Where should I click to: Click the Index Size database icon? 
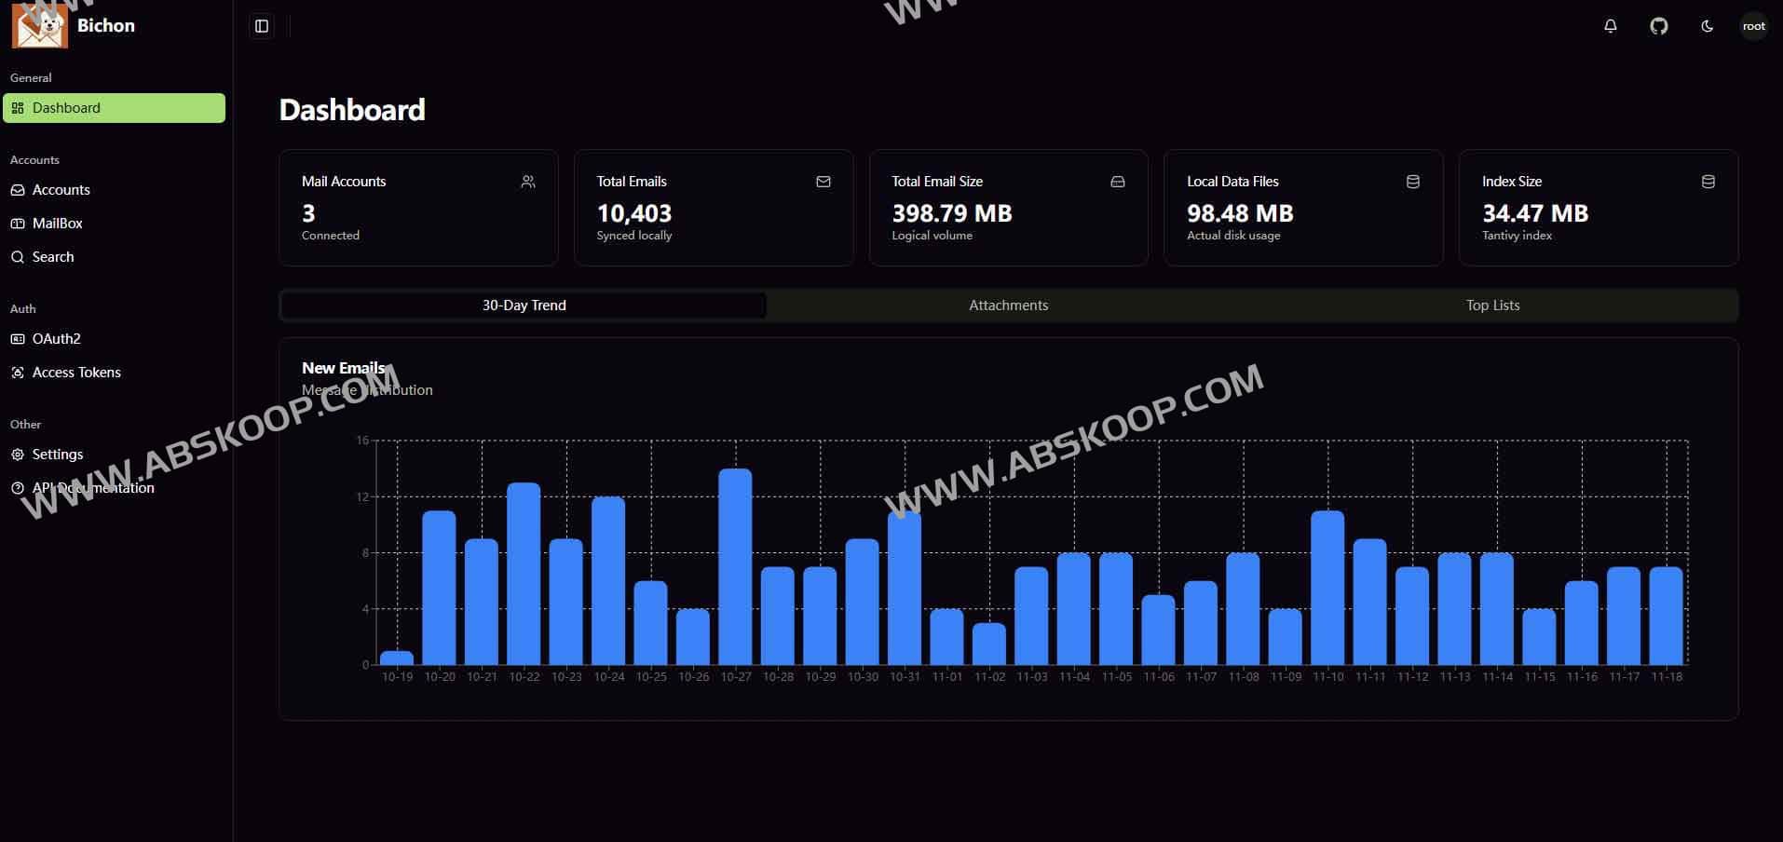pyautogui.click(x=1708, y=182)
